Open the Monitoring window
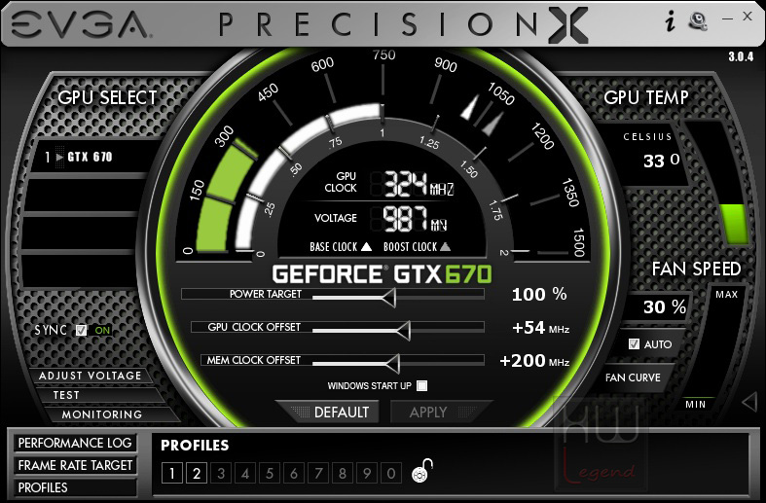 (101, 414)
